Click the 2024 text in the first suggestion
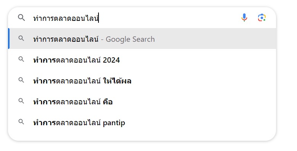The width and height of the screenshot is (297, 151). (111, 60)
